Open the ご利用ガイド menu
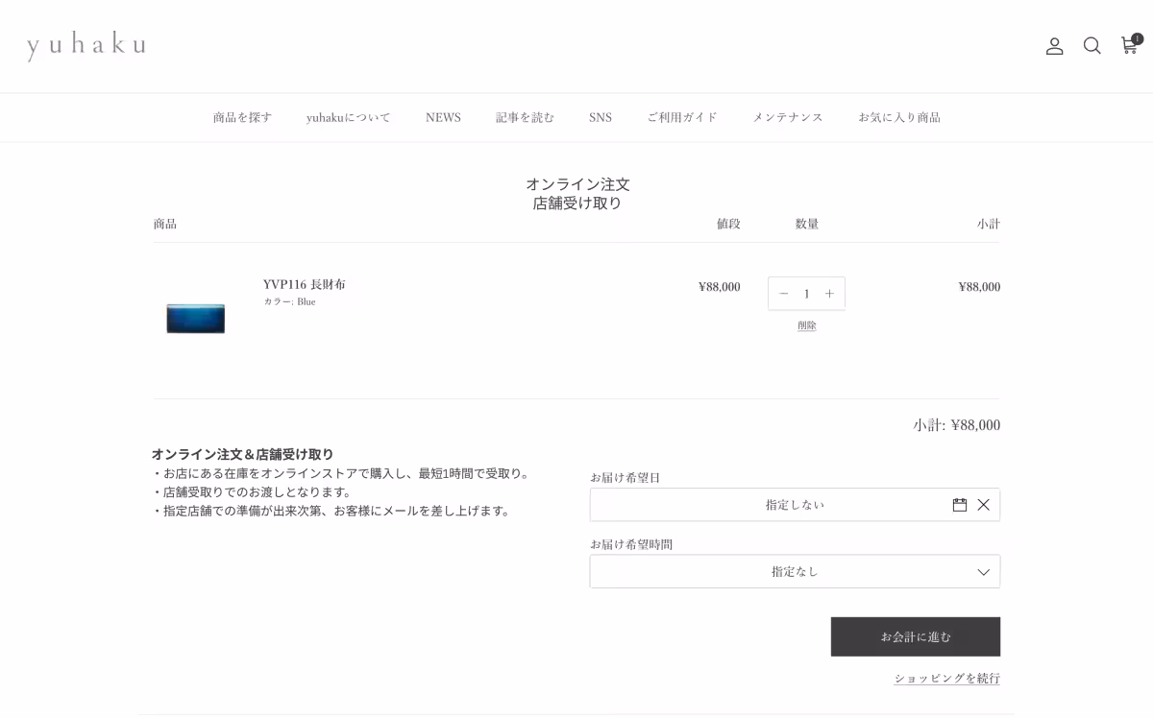The width and height of the screenshot is (1153, 718). [x=682, y=117]
